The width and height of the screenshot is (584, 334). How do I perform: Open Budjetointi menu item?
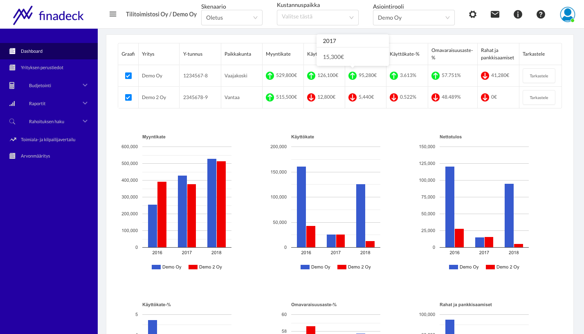point(49,86)
